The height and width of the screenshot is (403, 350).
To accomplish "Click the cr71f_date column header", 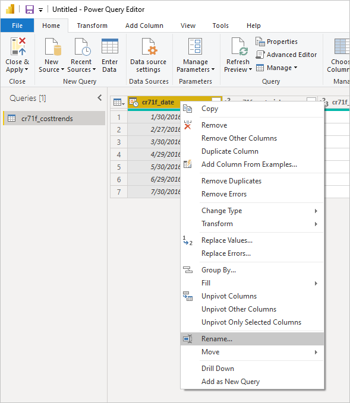I will (157, 102).
